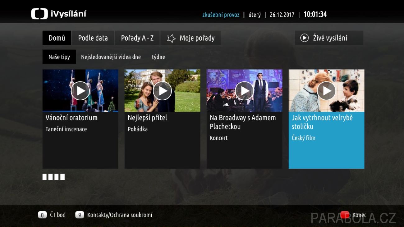Open Živé vysílání live broadcast
Screen dimensions: 404x227
click(329, 38)
